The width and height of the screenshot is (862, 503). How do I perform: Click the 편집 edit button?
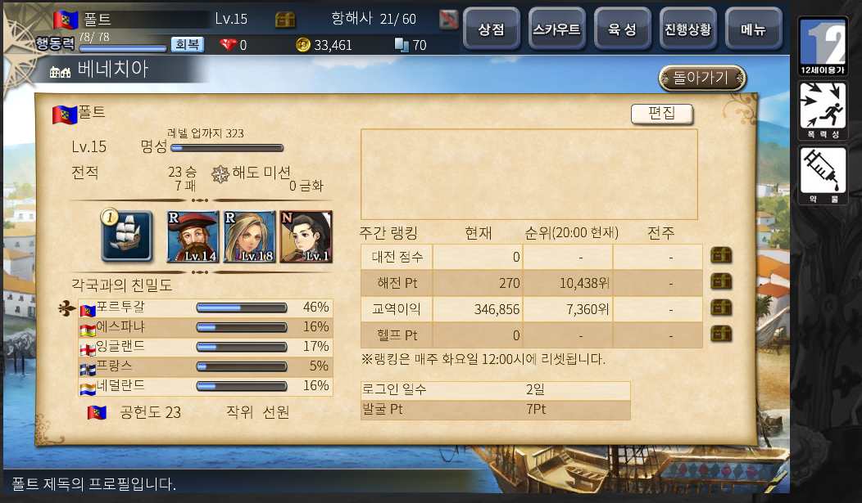(662, 114)
